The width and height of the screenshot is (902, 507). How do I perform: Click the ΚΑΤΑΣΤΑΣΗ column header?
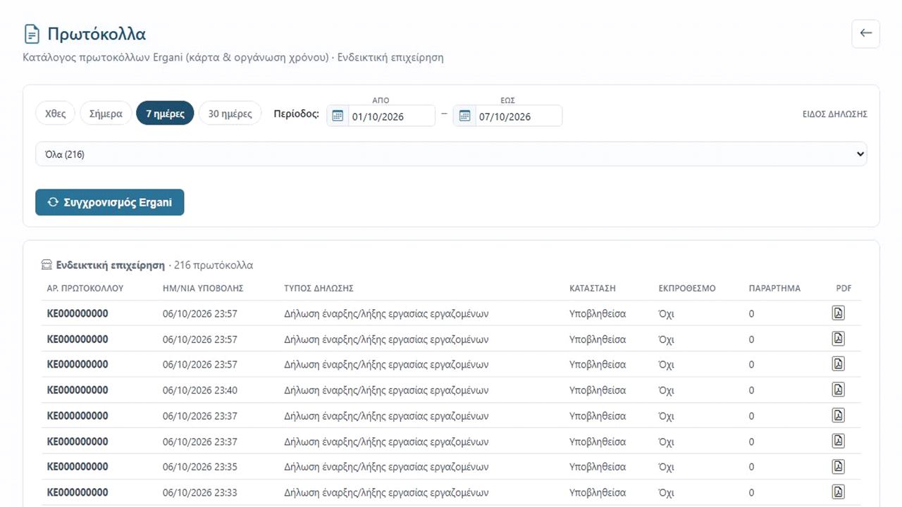593,288
